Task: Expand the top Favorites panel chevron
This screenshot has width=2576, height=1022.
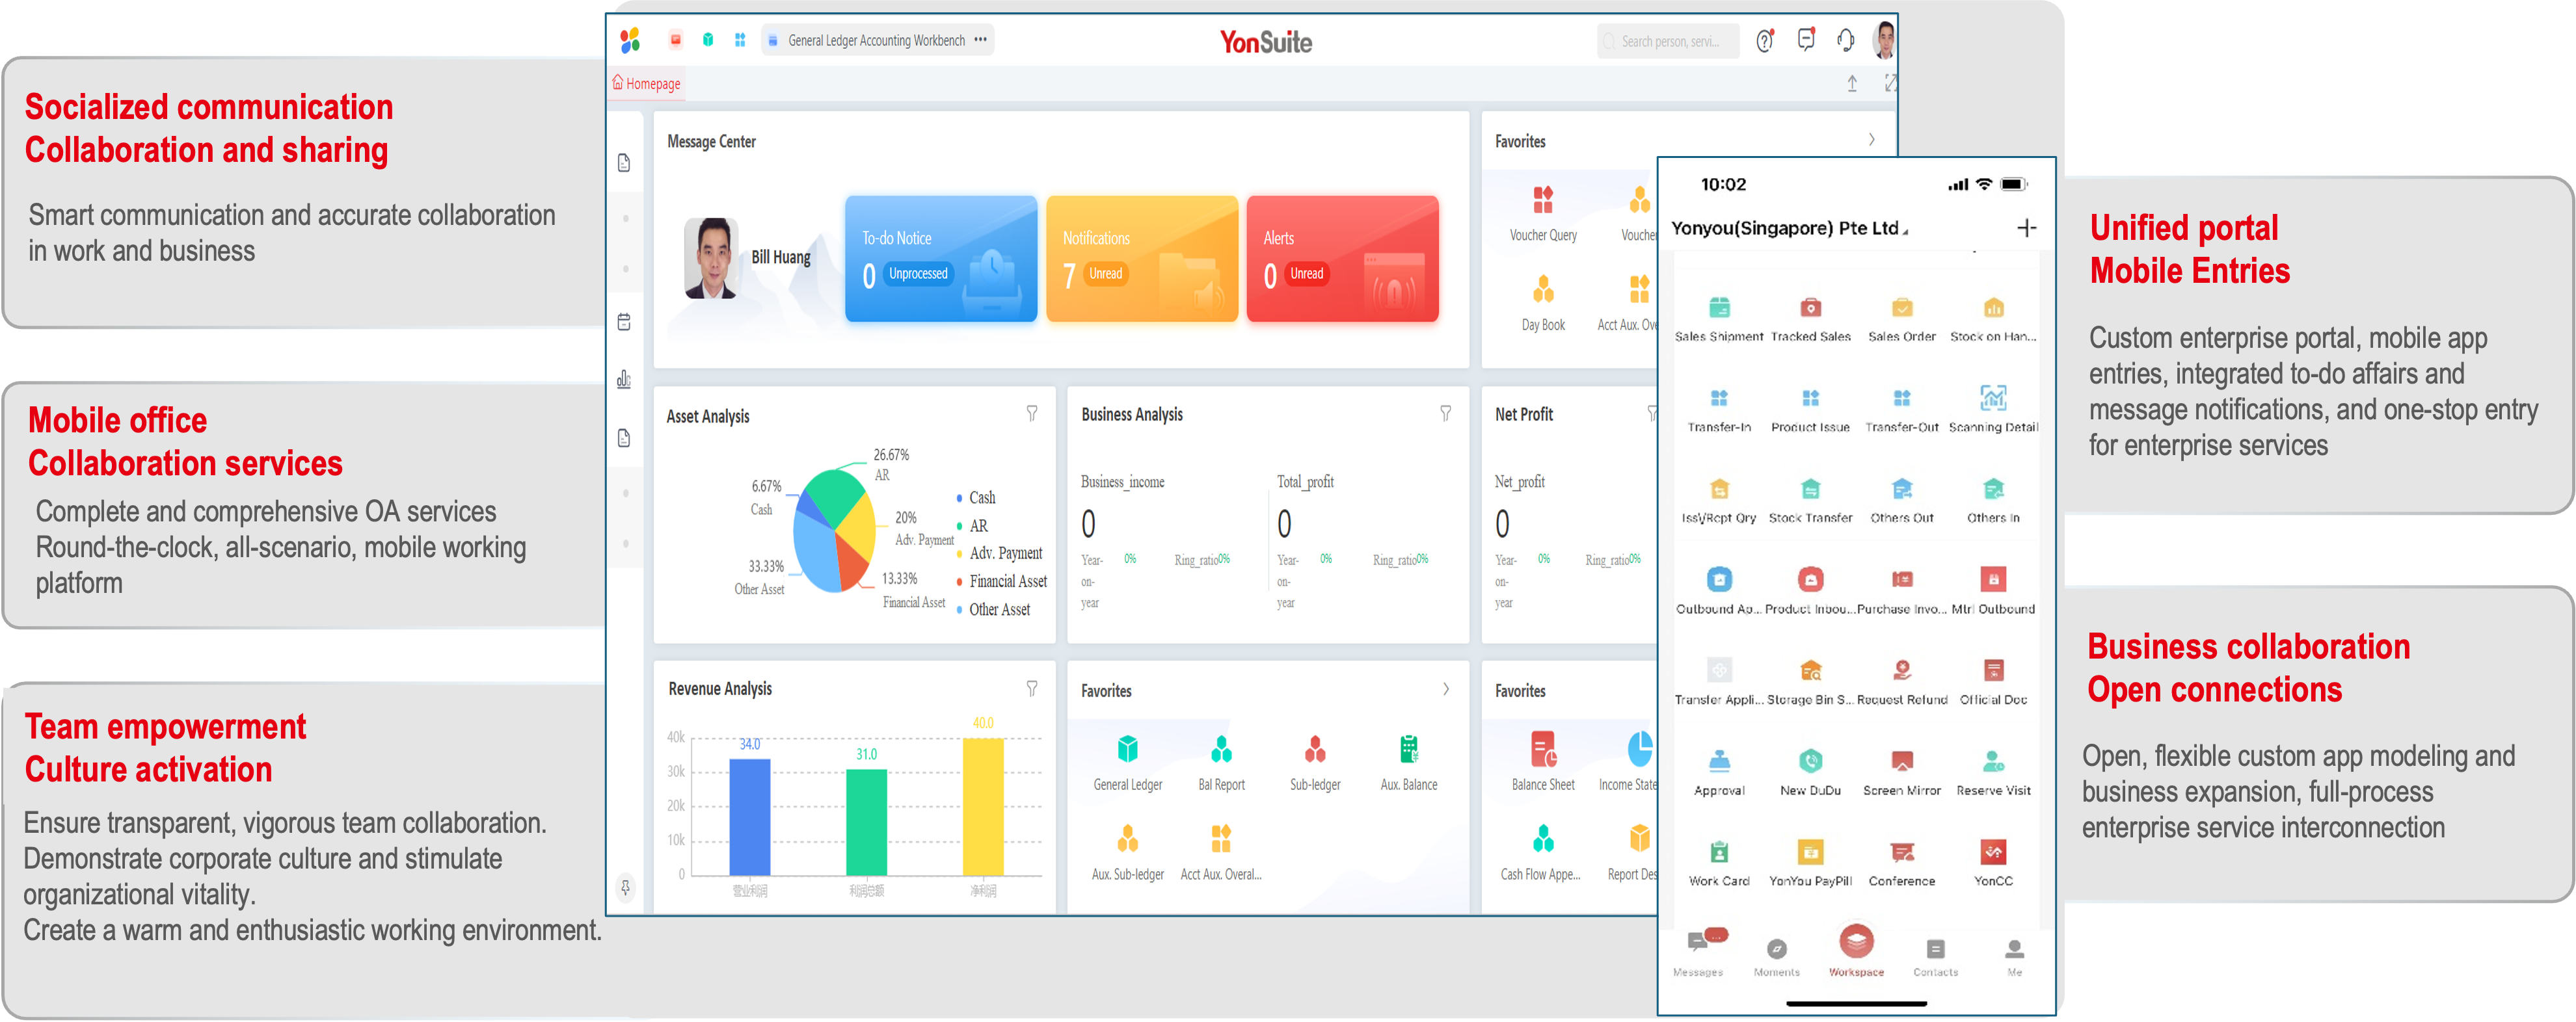Action: (1871, 141)
